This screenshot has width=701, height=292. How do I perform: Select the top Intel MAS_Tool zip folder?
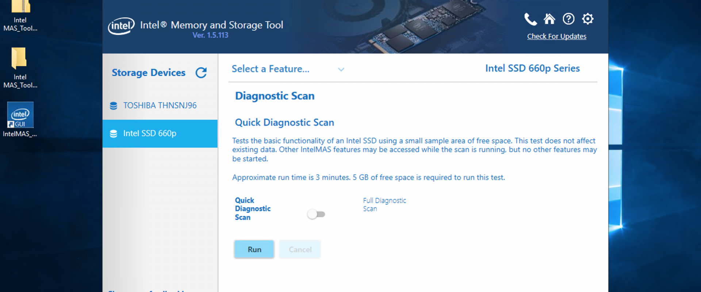[x=20, y=16]
